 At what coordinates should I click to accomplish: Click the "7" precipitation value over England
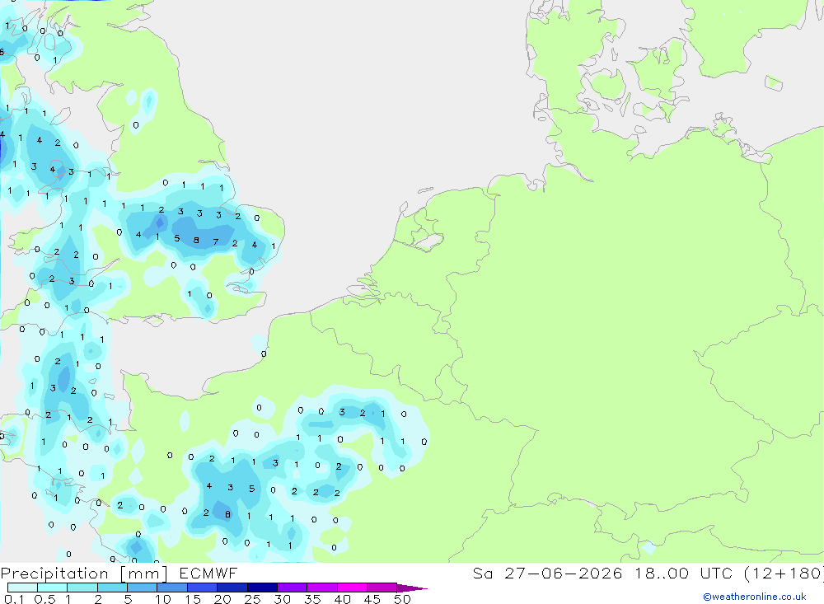(x=215, y=241)
